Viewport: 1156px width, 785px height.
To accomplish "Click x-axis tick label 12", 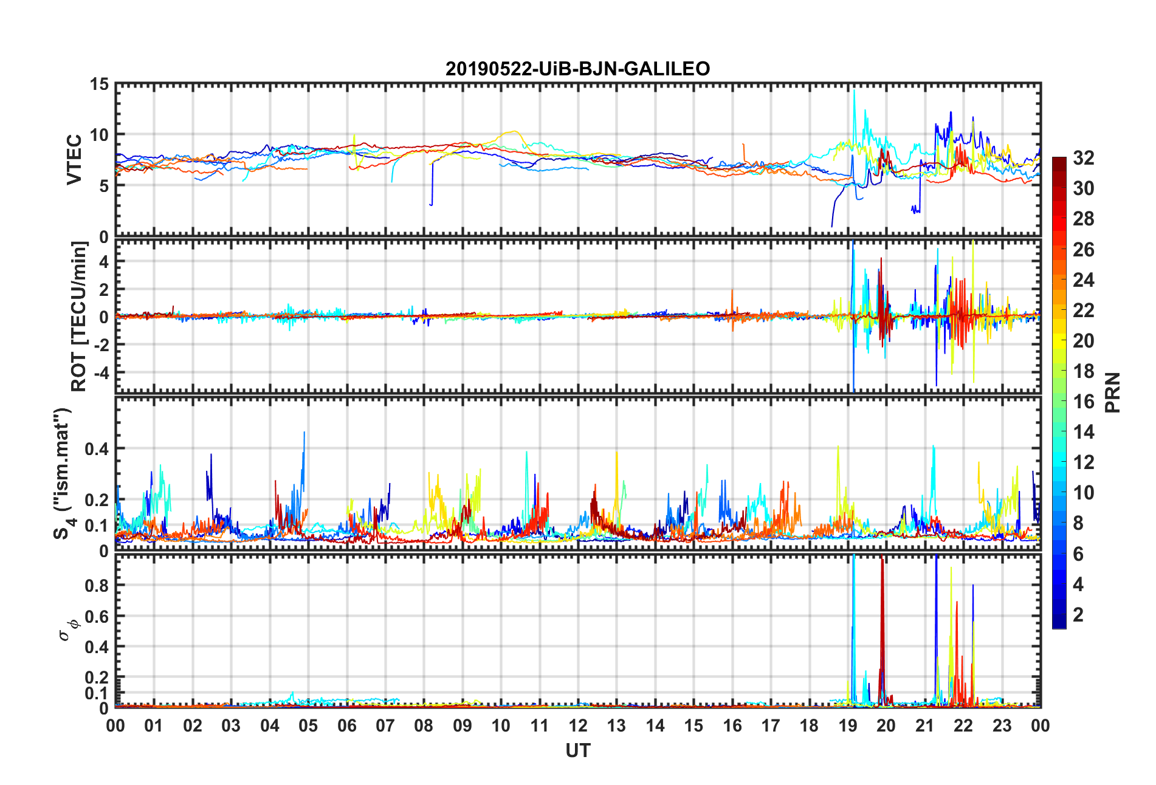I will [577, 725].
